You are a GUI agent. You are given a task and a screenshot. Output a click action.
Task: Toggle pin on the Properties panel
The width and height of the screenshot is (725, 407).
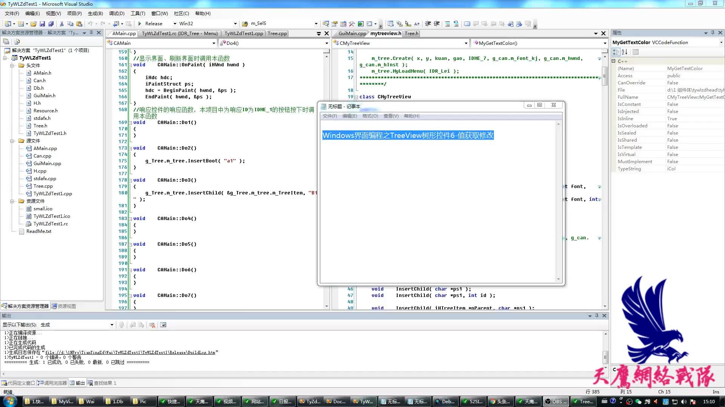(x=713, y=33)
